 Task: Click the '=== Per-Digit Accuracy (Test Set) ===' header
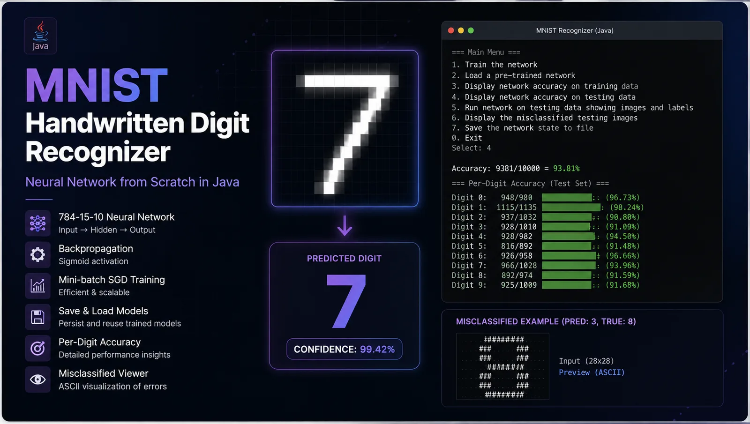point(530,184)
